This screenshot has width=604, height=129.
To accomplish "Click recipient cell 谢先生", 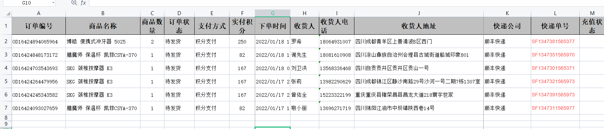I will click(x=304, y=55).
